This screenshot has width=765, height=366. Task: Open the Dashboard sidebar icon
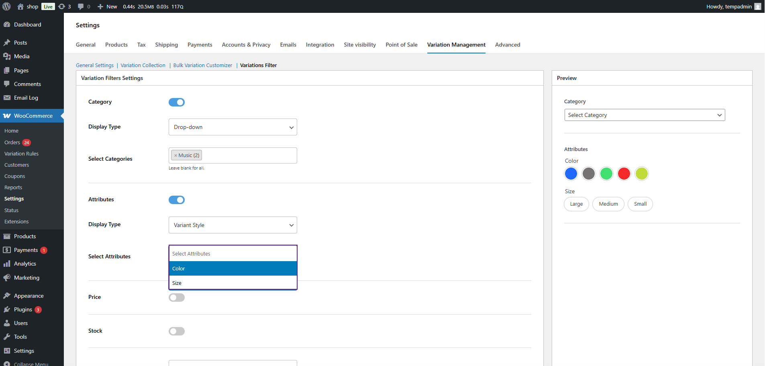(x=7, y=25)
